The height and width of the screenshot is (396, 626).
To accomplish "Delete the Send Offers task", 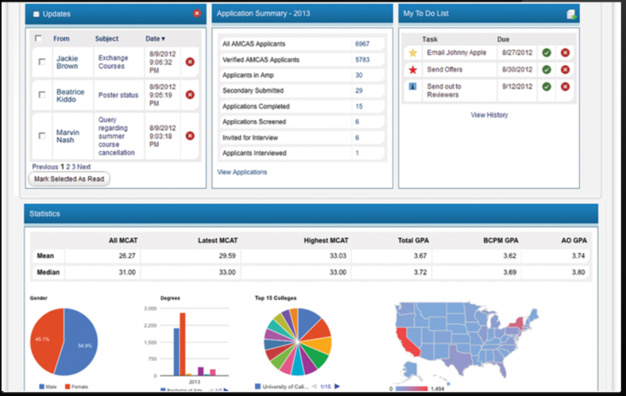I will click(x=565, y=70).
